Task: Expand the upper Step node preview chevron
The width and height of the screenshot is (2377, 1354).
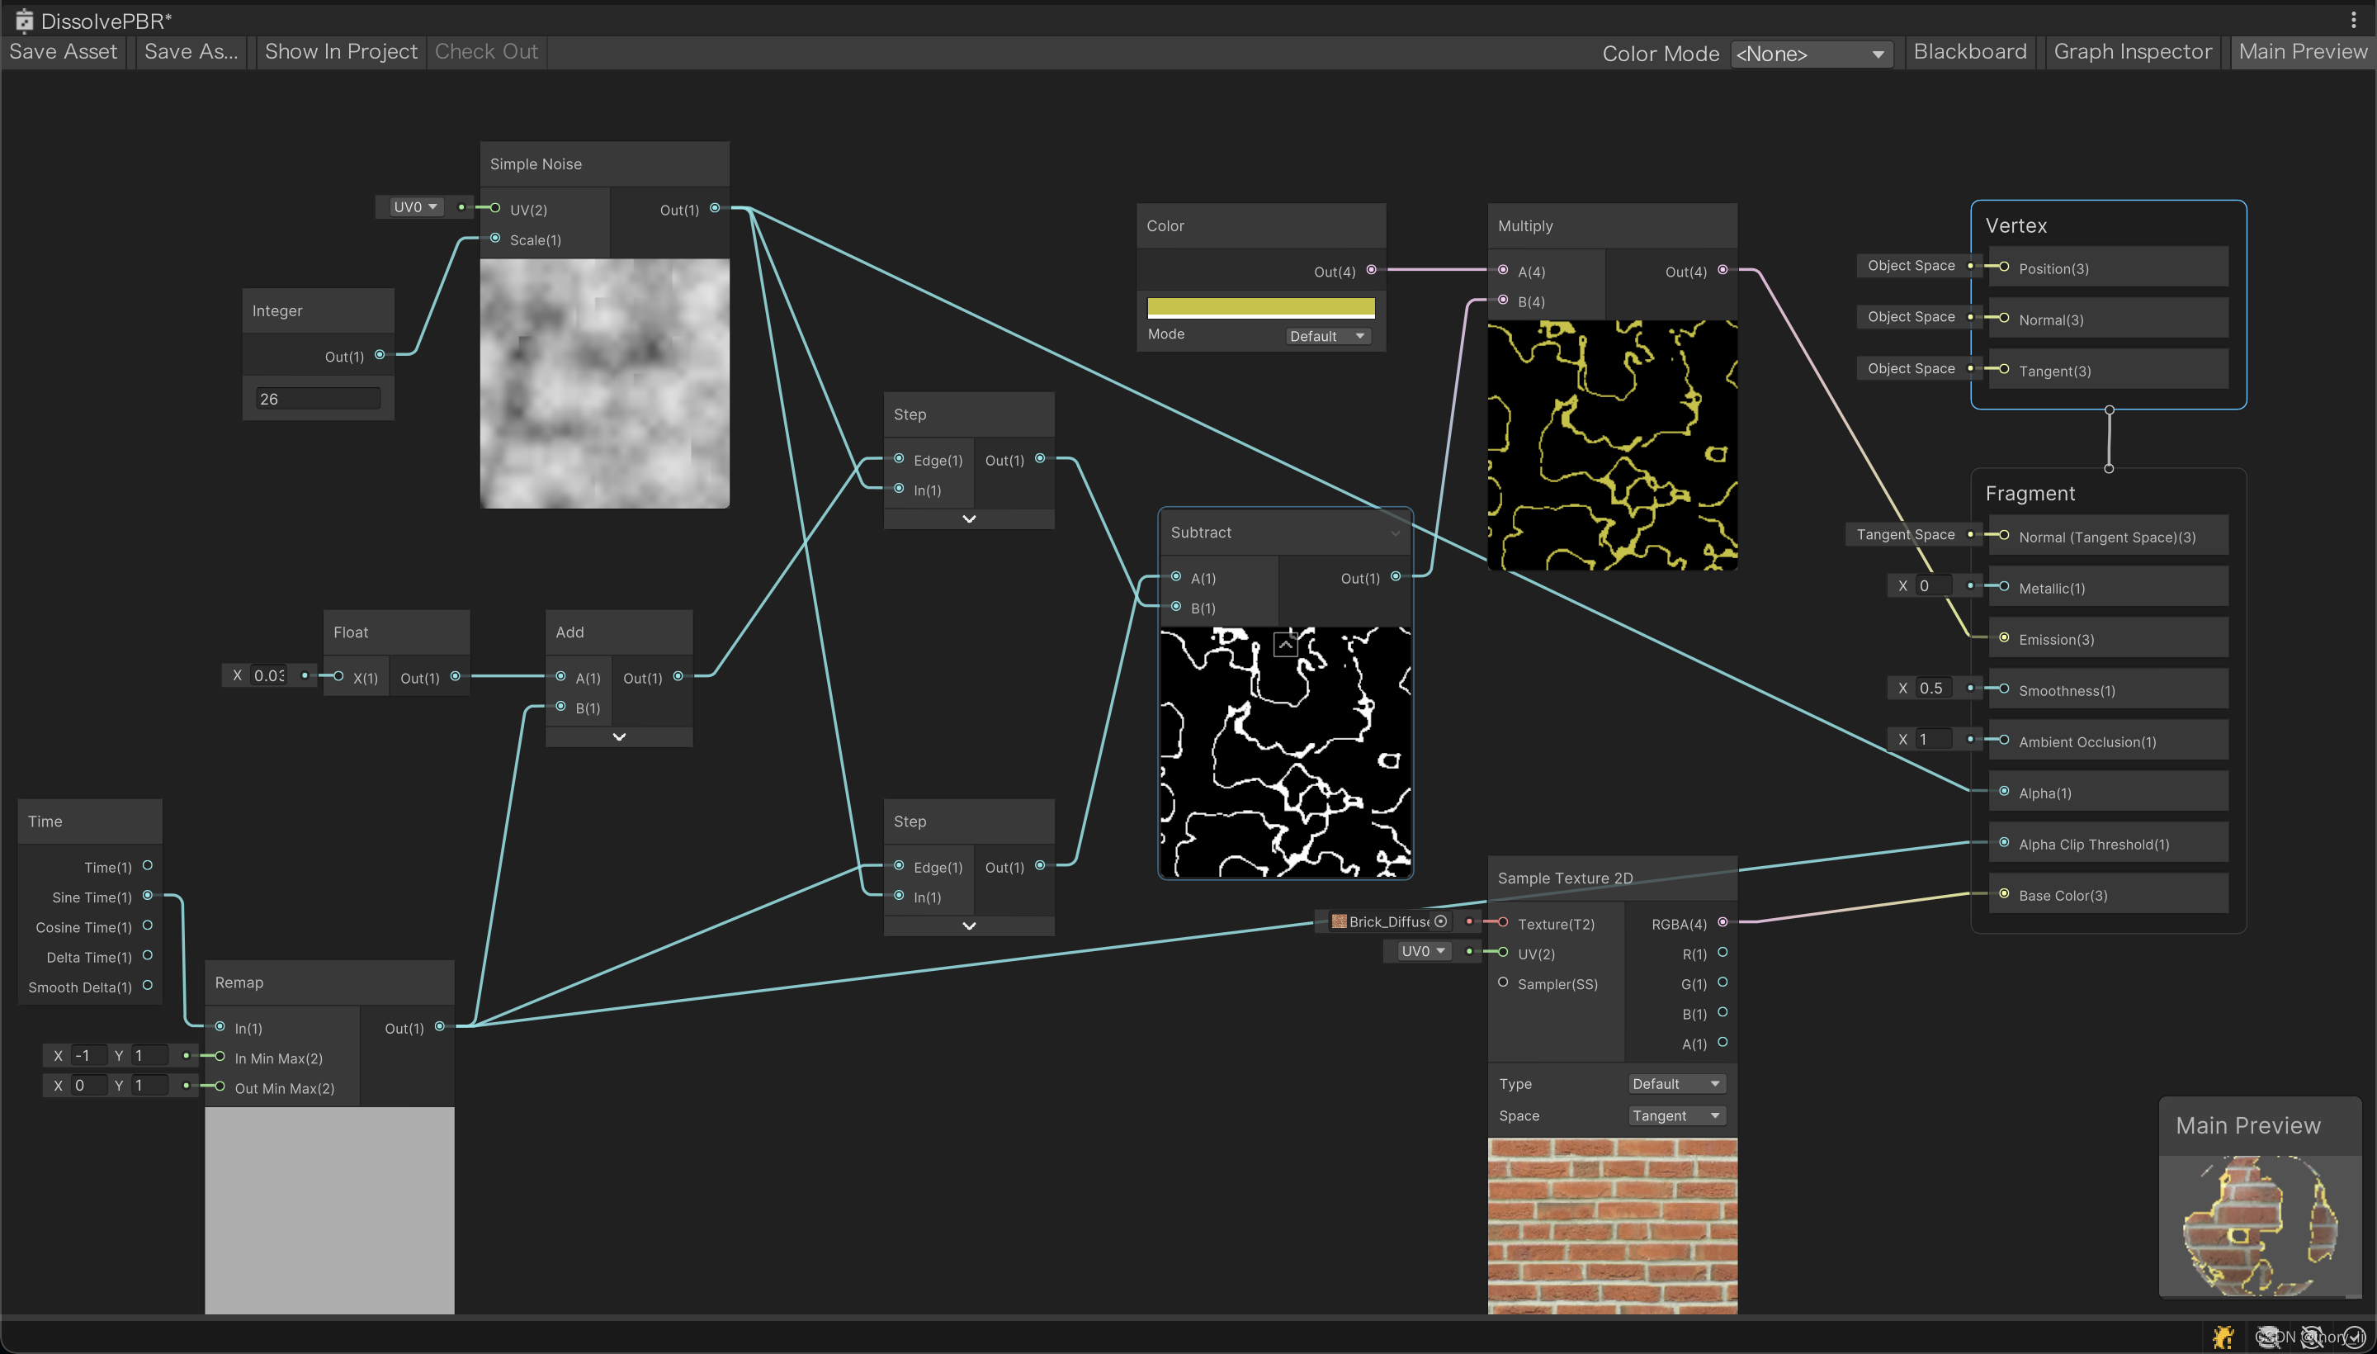Action: point(969,519)
